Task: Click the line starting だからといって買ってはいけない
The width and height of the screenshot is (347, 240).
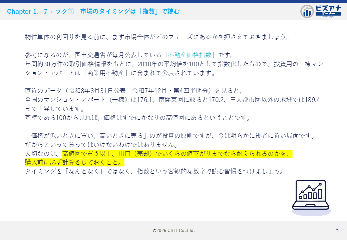Action: click(x=101, y=145)
